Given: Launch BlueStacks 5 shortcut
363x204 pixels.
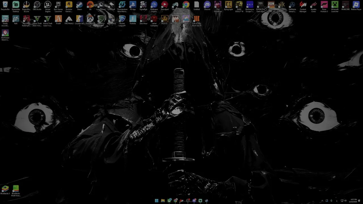Looking at the screenshot, I should click(x=5, y=190).
